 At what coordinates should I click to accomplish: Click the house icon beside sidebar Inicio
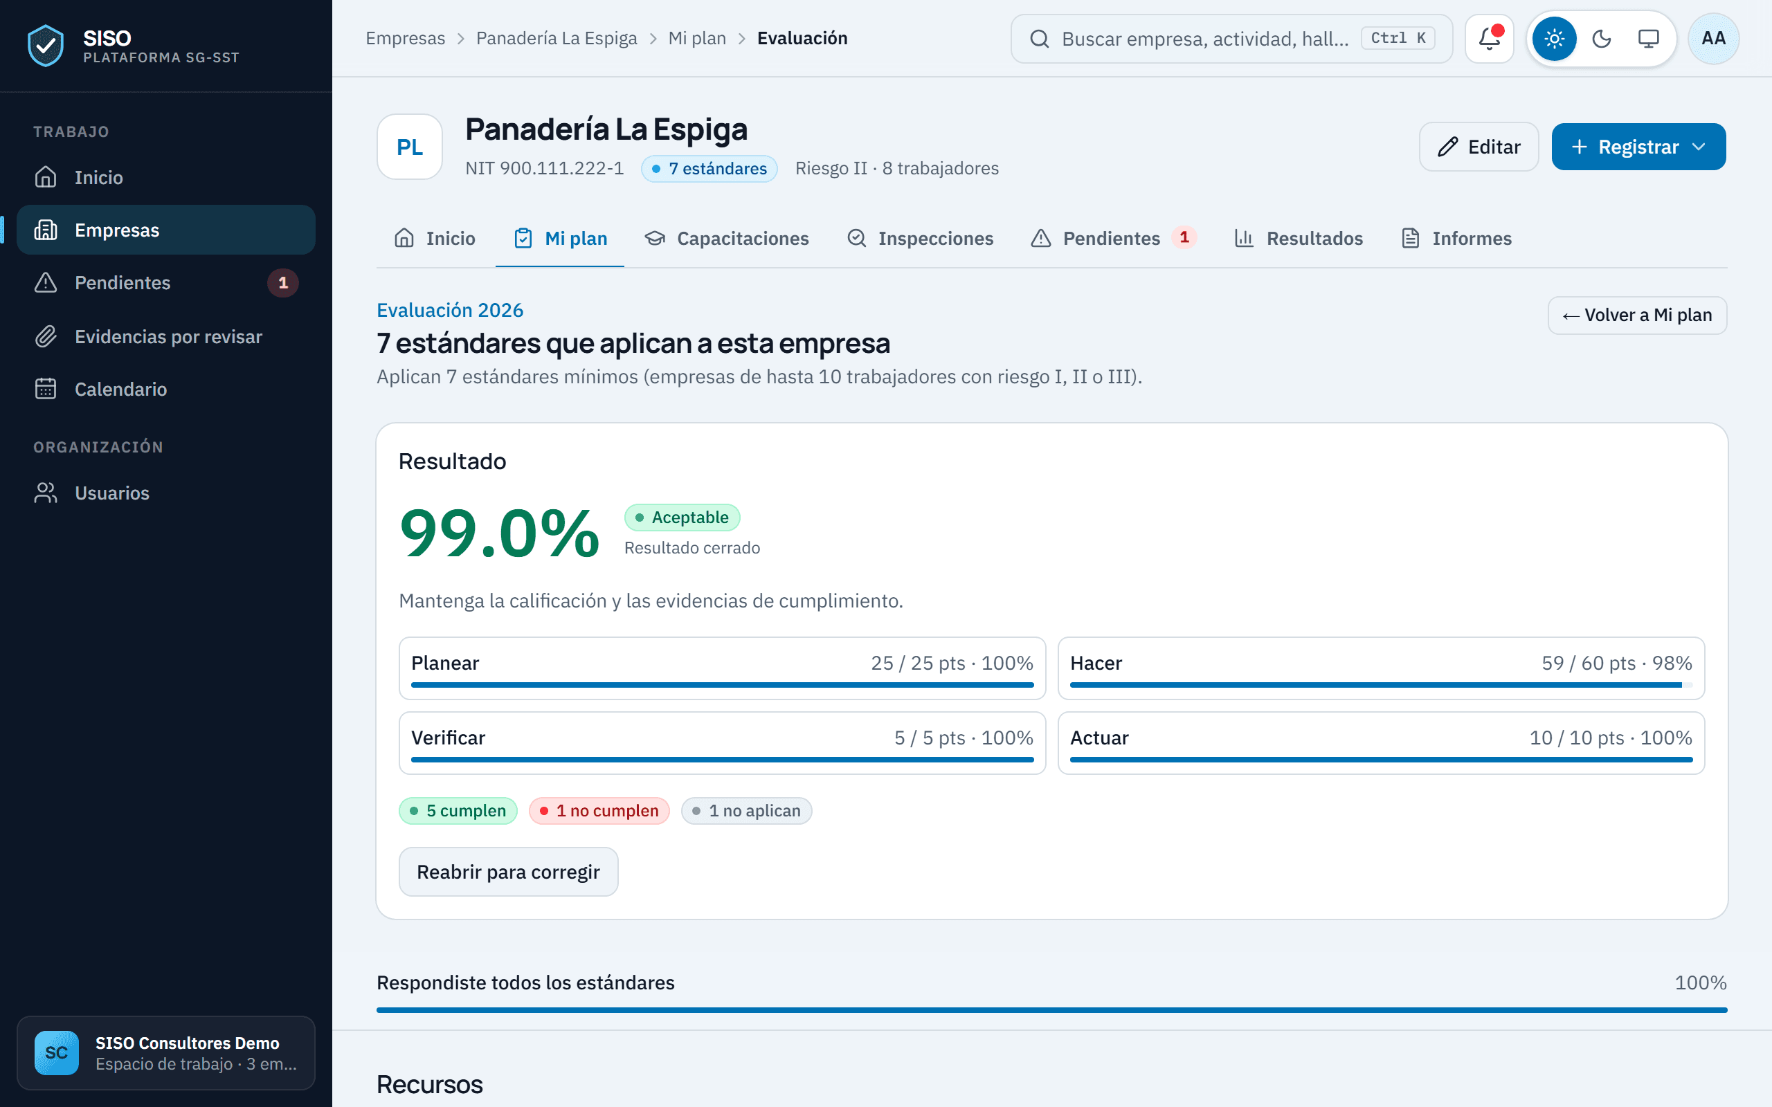coord(46,177)
